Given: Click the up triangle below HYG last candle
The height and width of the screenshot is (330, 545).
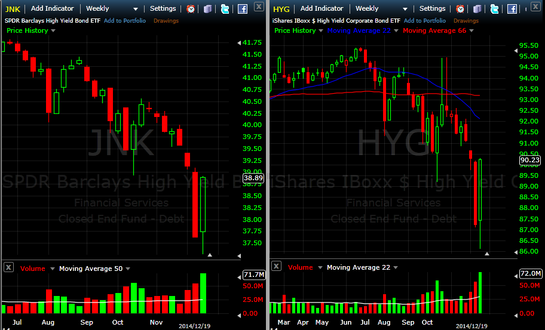Looking at the screenshot, I should click(487, 254).
